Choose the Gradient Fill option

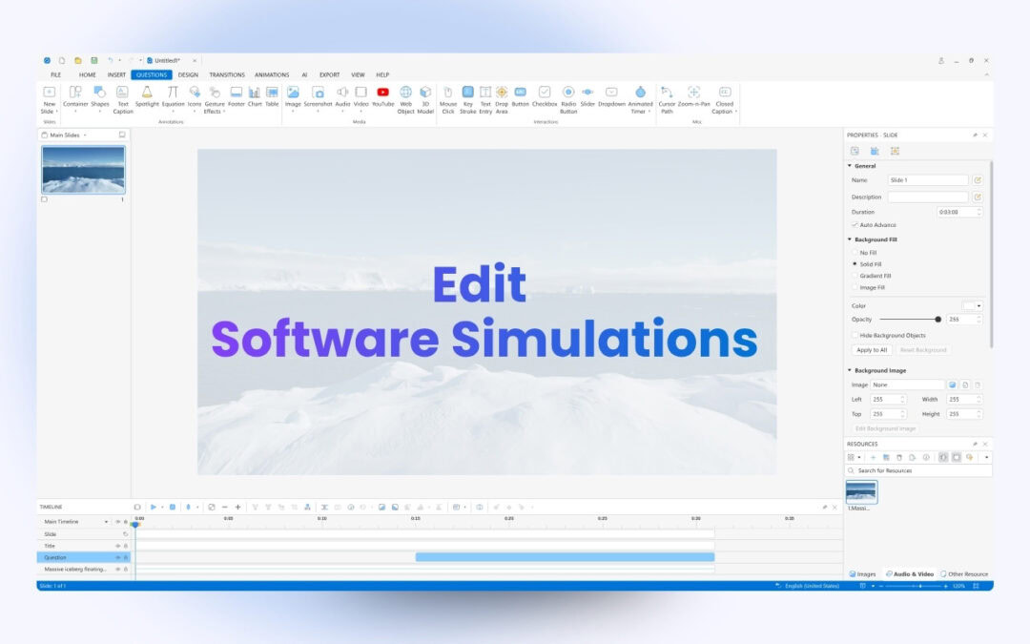(x=855, y=276)
